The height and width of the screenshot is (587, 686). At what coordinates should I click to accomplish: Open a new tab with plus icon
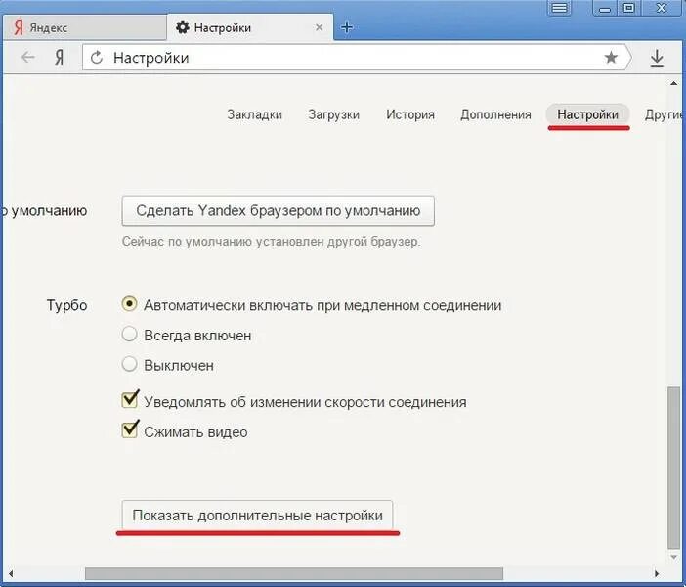click(347, 27)
